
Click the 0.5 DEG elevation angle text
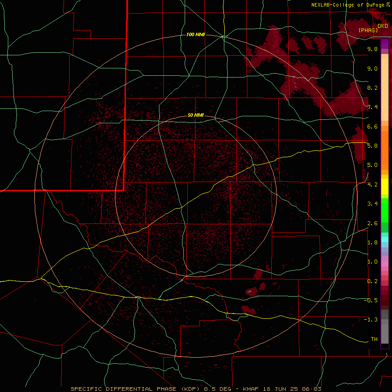[218, 389]
